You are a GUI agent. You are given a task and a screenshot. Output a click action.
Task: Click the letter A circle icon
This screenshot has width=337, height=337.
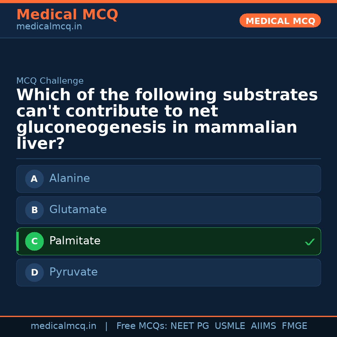(34, 179)
